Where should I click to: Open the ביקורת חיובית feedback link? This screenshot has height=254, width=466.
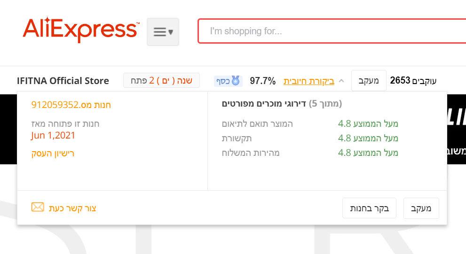pyautogui.click(x=308, y=81)
